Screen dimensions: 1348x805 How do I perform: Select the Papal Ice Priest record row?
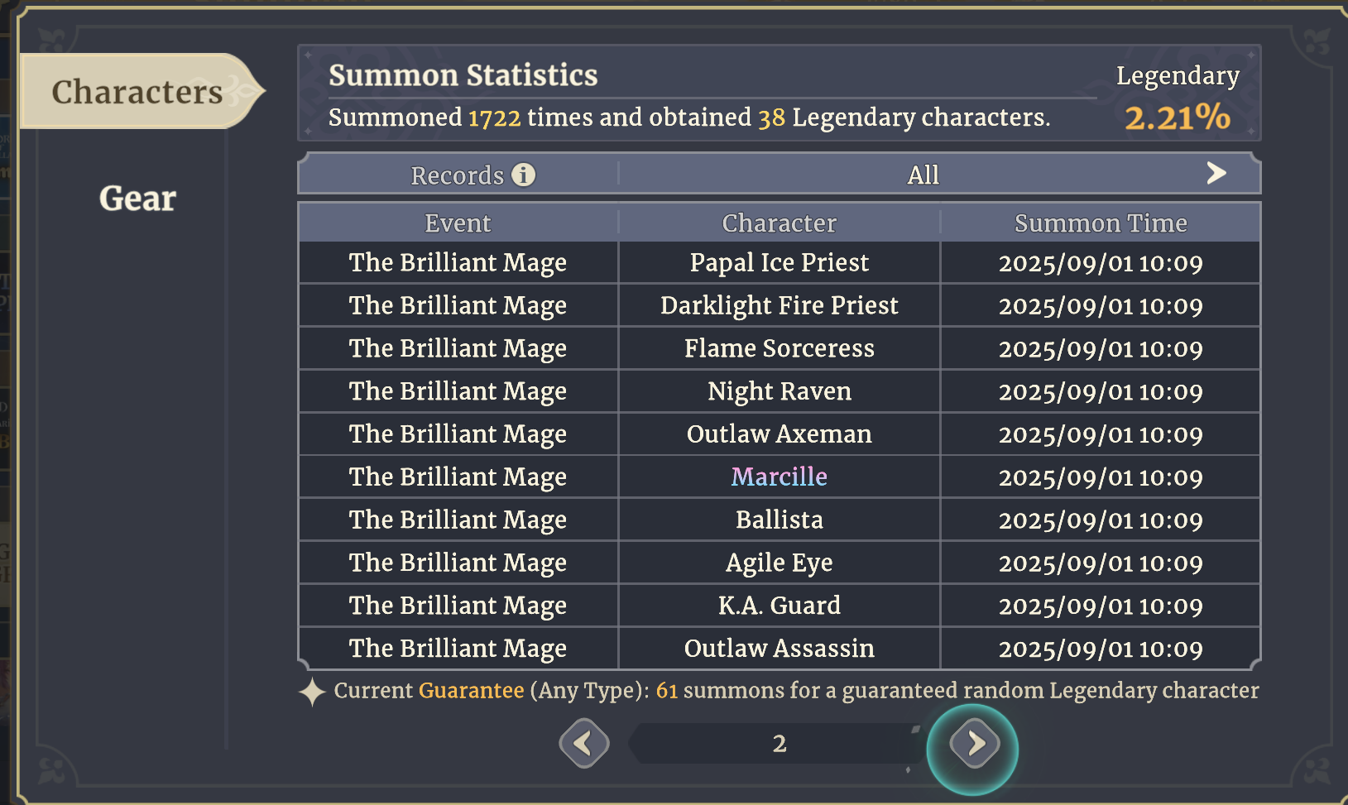(779, 263)
